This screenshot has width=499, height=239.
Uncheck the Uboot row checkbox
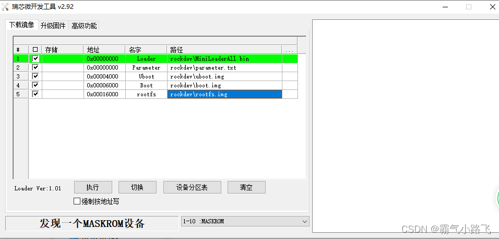point(35,76)
